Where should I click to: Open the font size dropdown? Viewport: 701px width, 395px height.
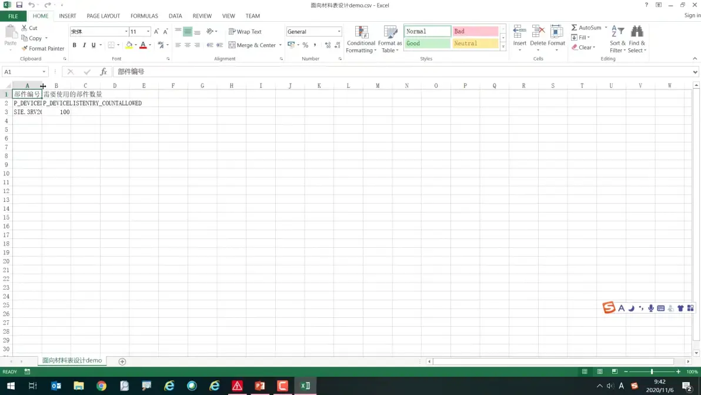(x=148, y=31)
